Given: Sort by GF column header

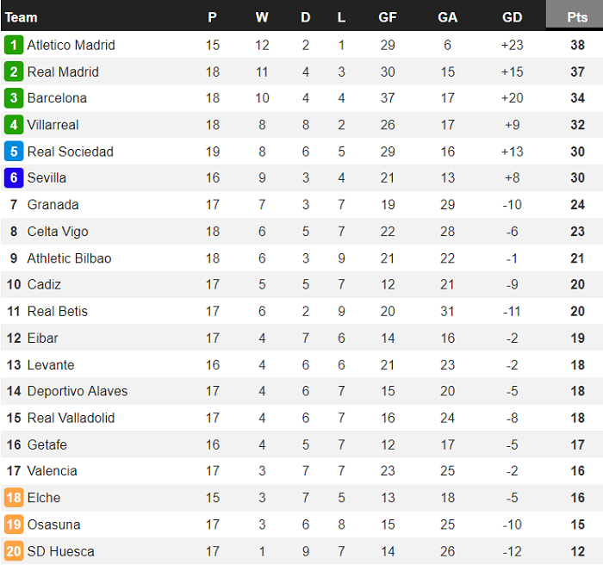Looking at the screenshot, I should (388, 17).
